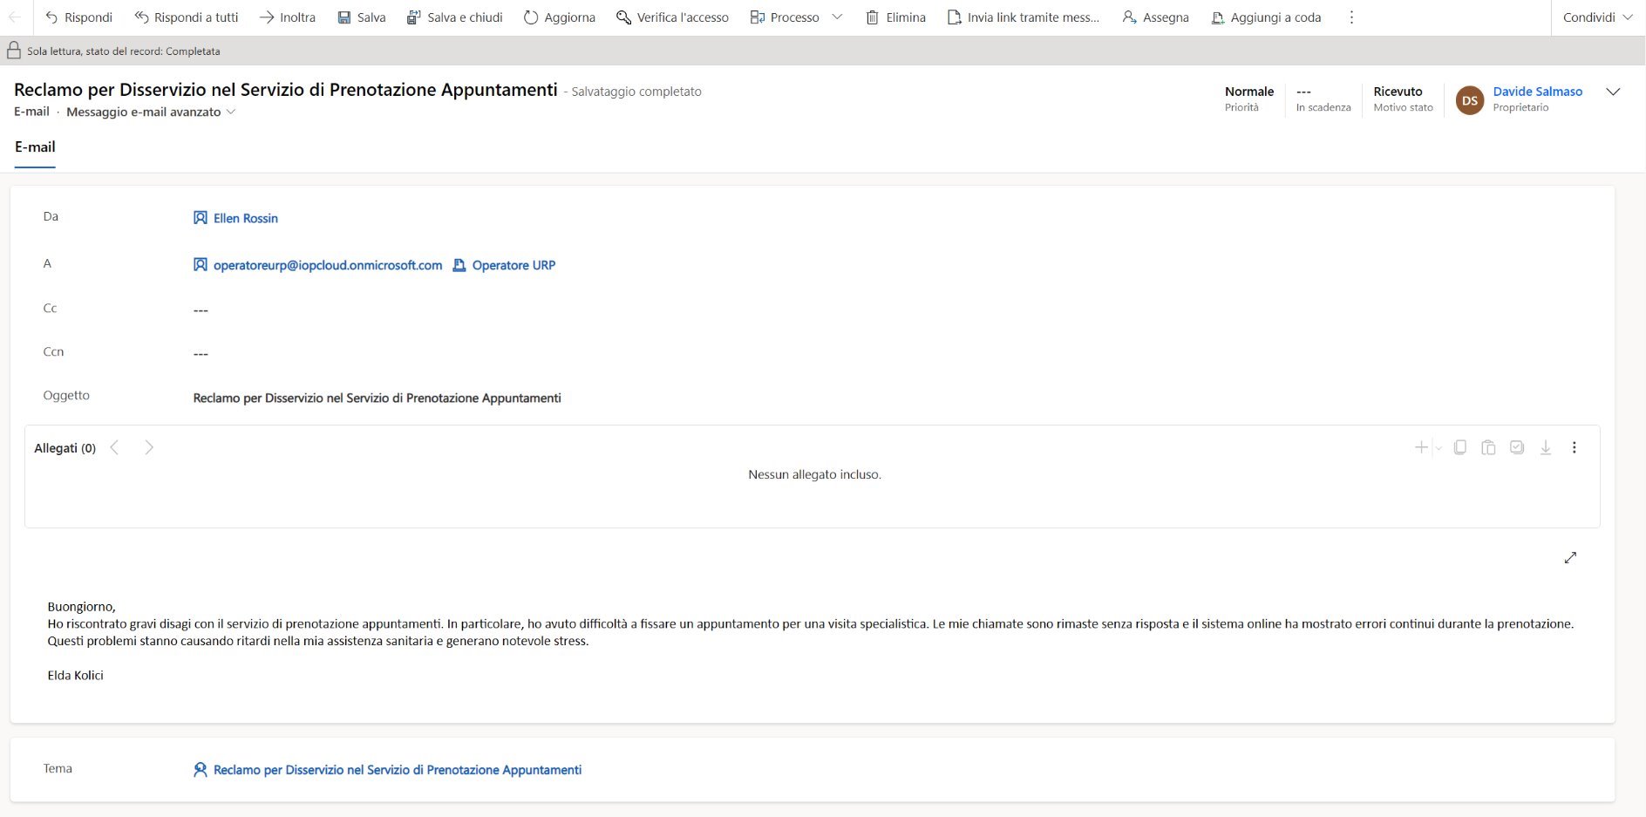Download attachments via download icon
This screenshot has width=1646, height=817.
(1545, 447)
